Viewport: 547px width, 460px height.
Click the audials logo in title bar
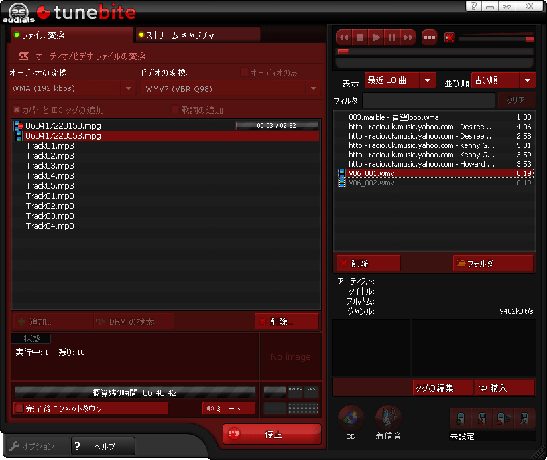[x=19, y=13]
